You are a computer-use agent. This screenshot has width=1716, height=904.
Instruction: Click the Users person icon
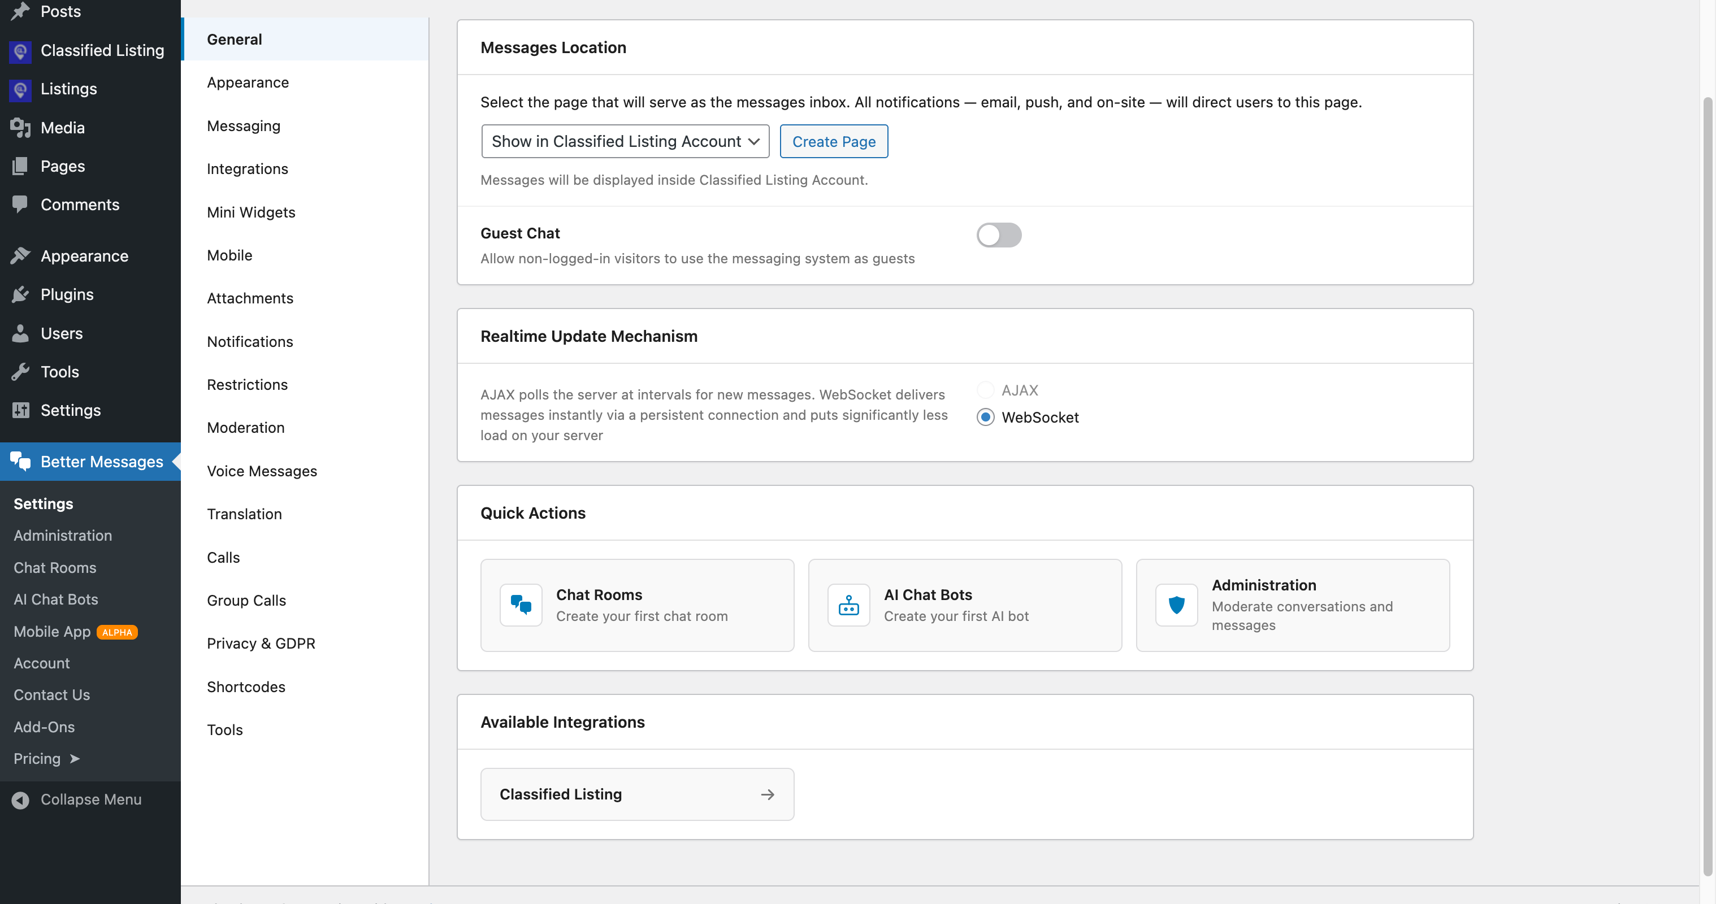click(21, 333)
